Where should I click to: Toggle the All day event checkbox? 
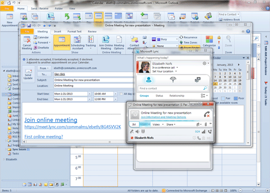click(x=122, y=94)
